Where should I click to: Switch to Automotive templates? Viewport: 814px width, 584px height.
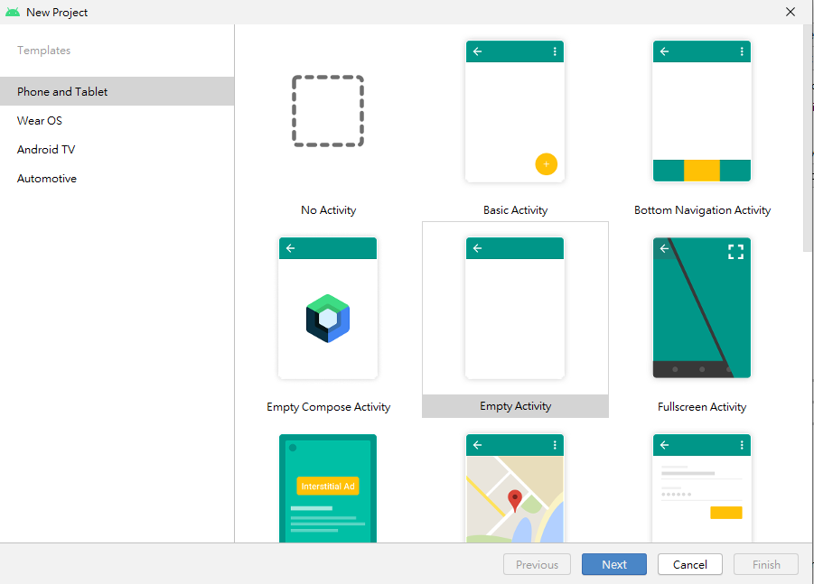(x=117, y=179)
